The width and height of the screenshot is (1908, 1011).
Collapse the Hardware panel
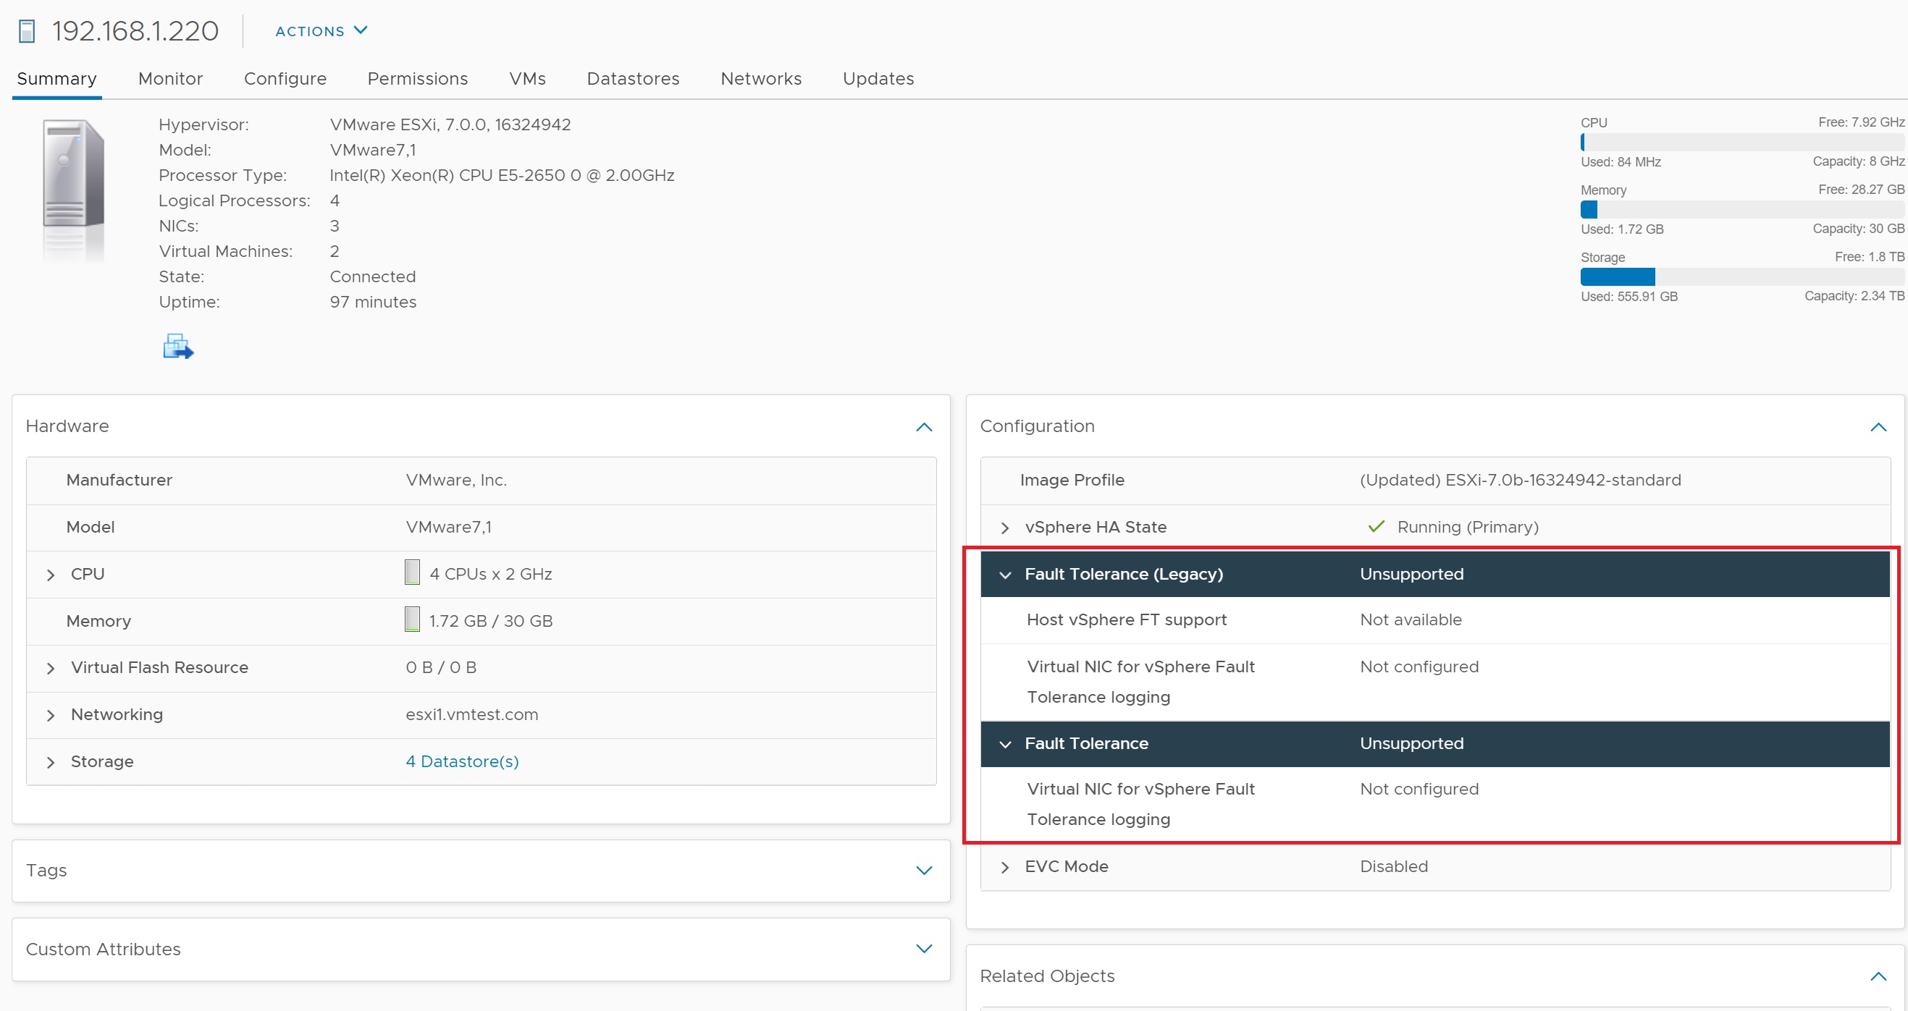coord(924,427)
